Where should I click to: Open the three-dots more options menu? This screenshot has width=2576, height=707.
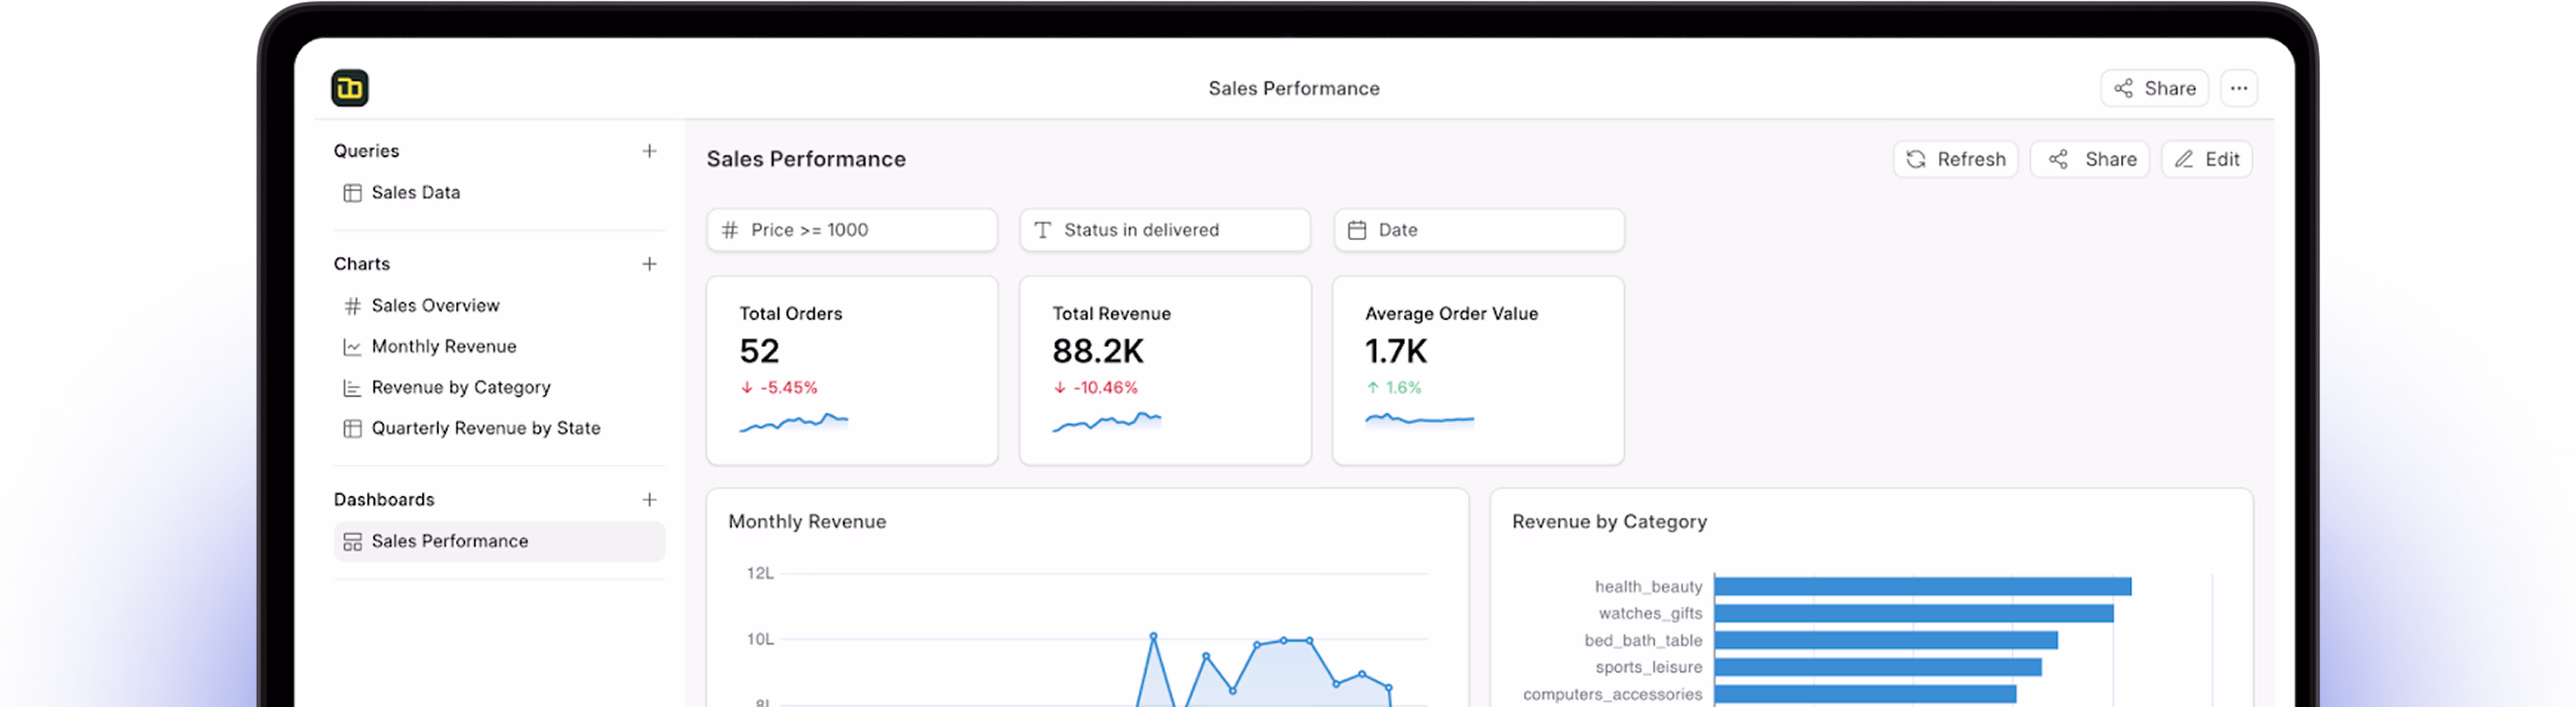coord(2238,88)
